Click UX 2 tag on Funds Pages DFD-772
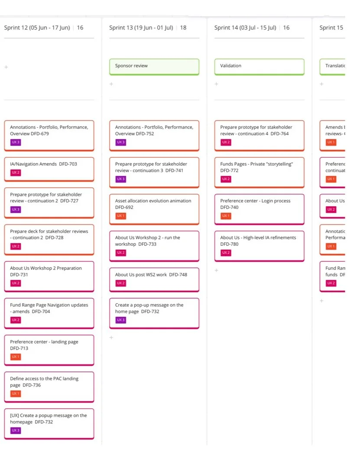This screenshot has width=351, height=468. point(226,179)
